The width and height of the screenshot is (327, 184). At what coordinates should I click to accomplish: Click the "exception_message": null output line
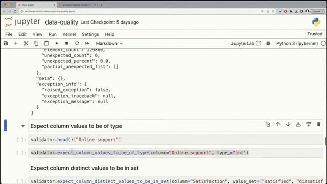[75, 101]
